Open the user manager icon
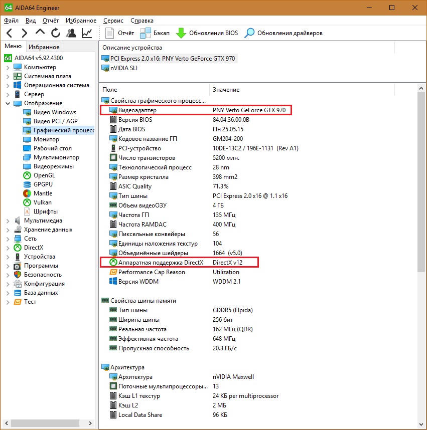This screenshot has height=430, width=427. 71,33
